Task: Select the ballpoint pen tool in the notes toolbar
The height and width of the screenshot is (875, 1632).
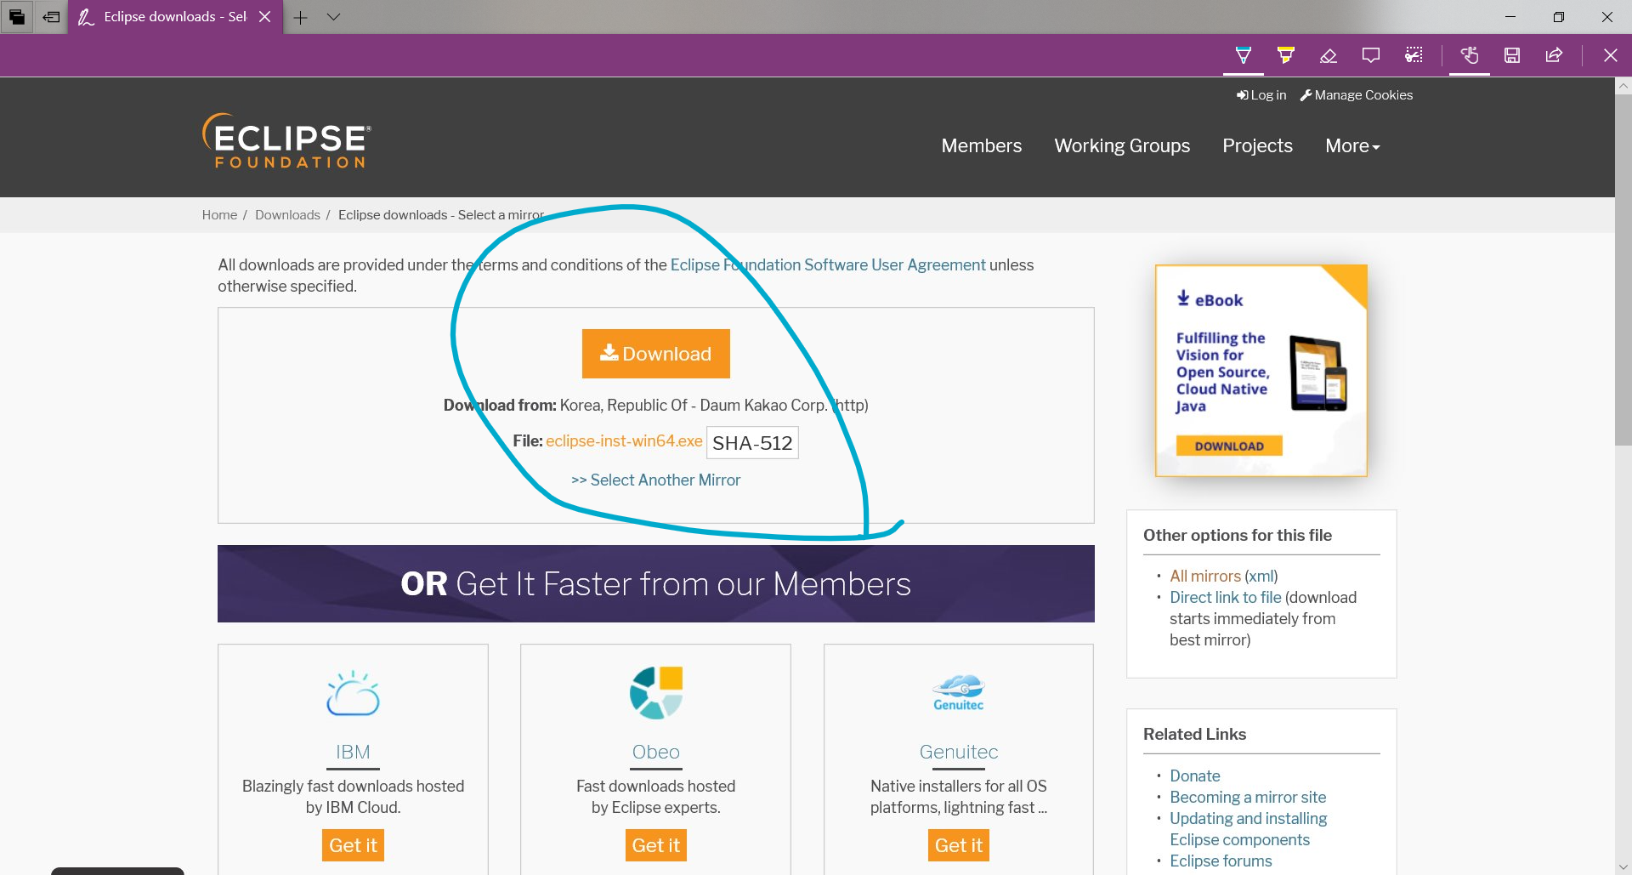Action: pyautogui.click(x=1243, y=55)
